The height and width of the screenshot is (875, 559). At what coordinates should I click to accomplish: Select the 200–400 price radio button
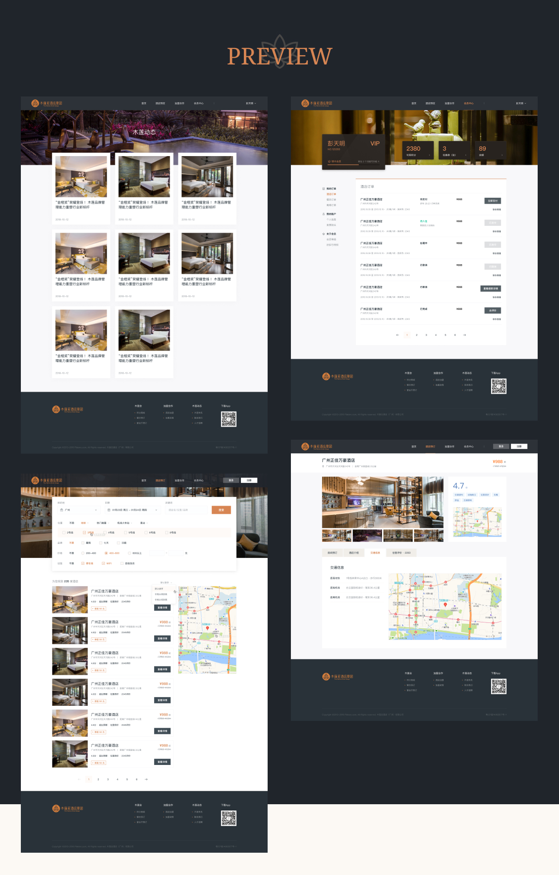[83, 553]
